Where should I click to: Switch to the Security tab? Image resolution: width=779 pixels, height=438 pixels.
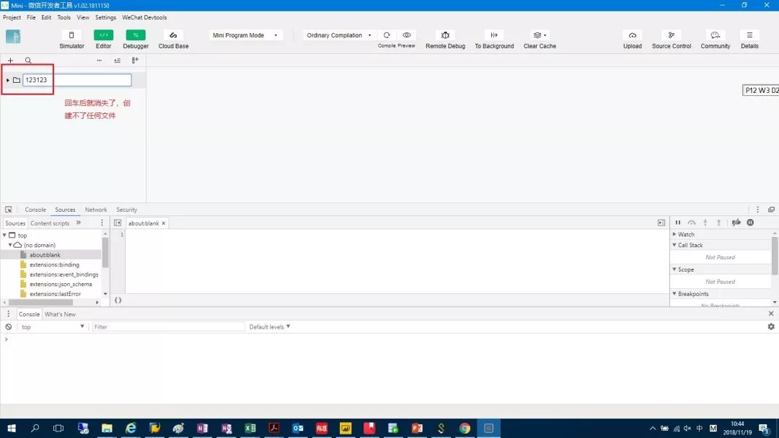[x=127, y=210]
